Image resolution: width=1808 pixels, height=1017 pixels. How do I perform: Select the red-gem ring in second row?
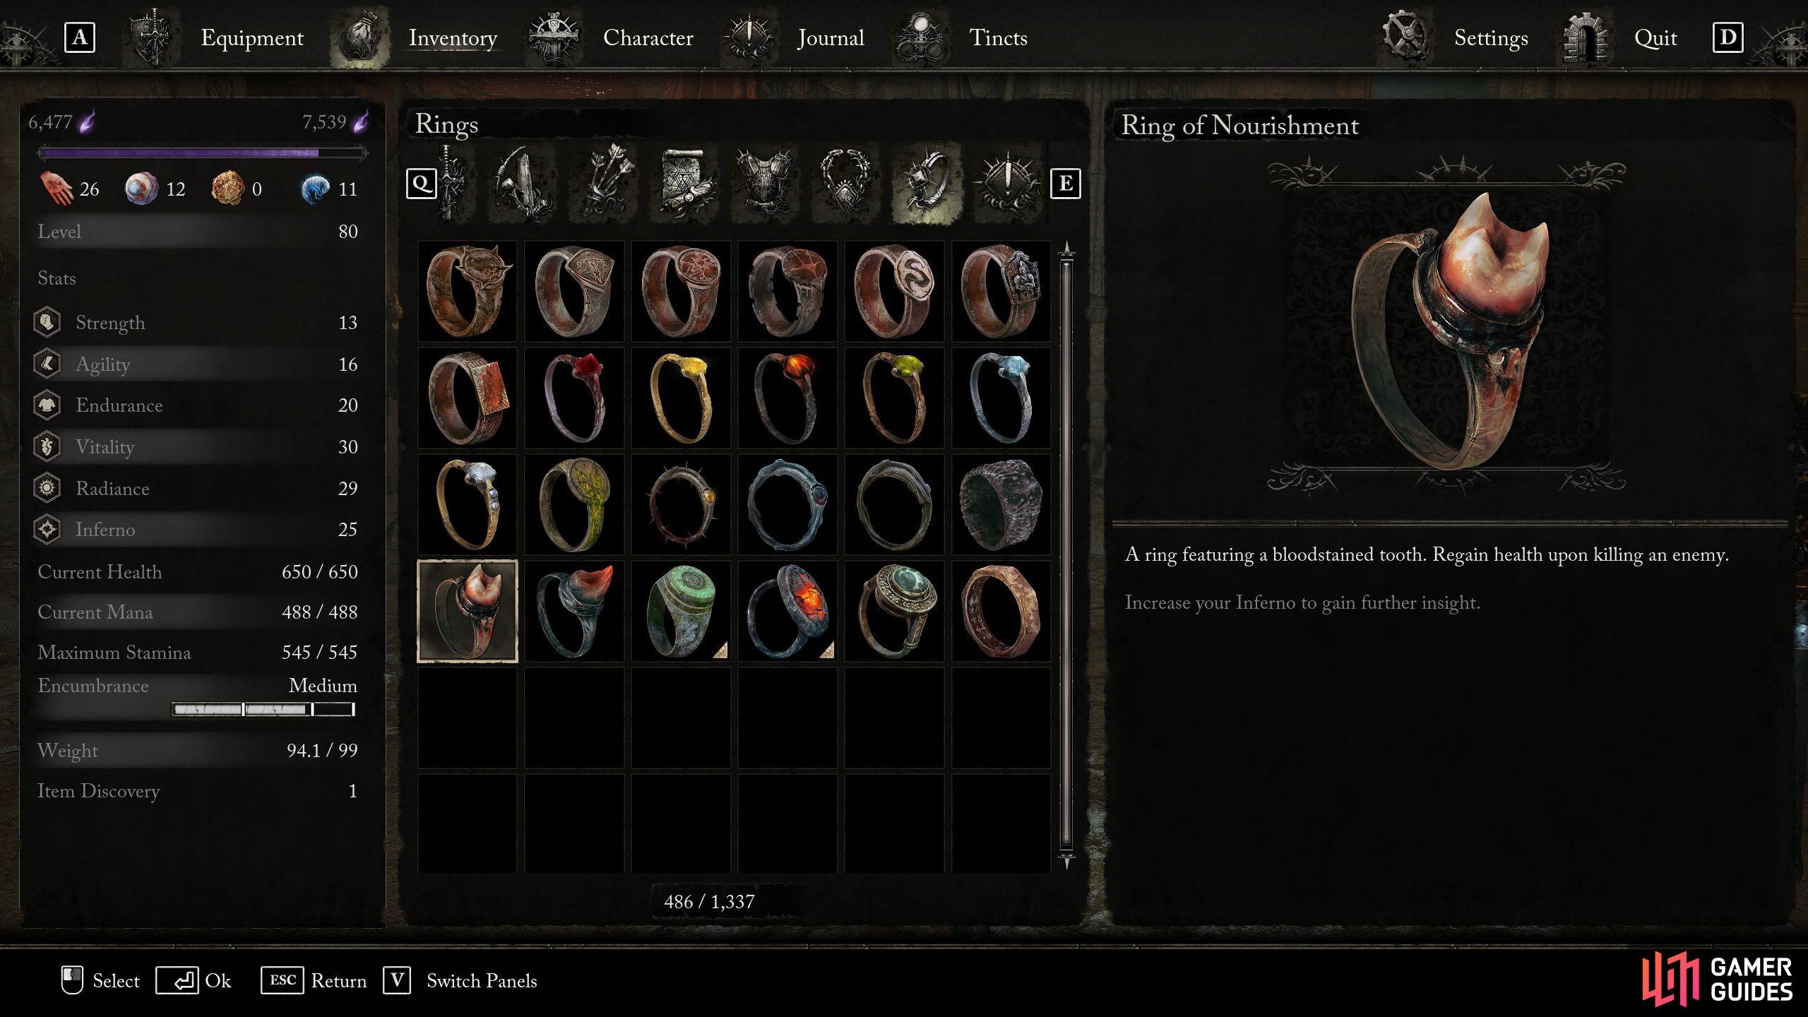(x=574, y=398)
